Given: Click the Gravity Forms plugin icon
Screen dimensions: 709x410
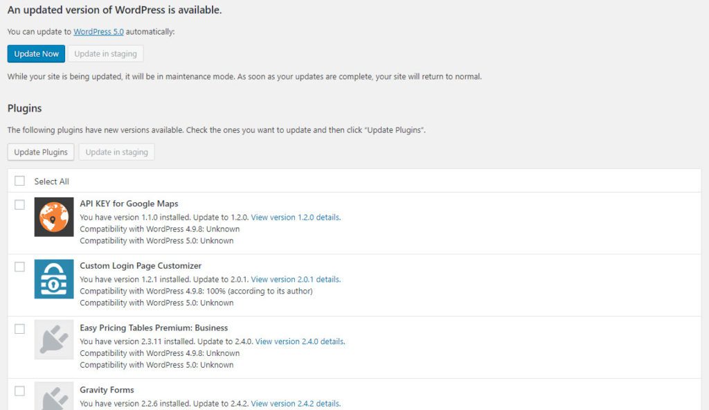Looking at the screenshot, I should (x=54, y=397).
